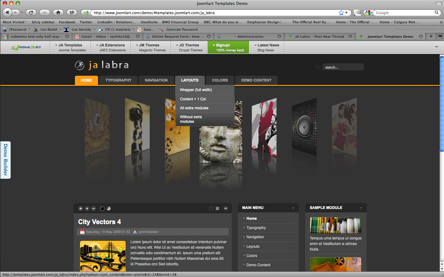Click the scrollbar down arrow
The height and width of the screenshot is (277, 444).
point(442,269)
